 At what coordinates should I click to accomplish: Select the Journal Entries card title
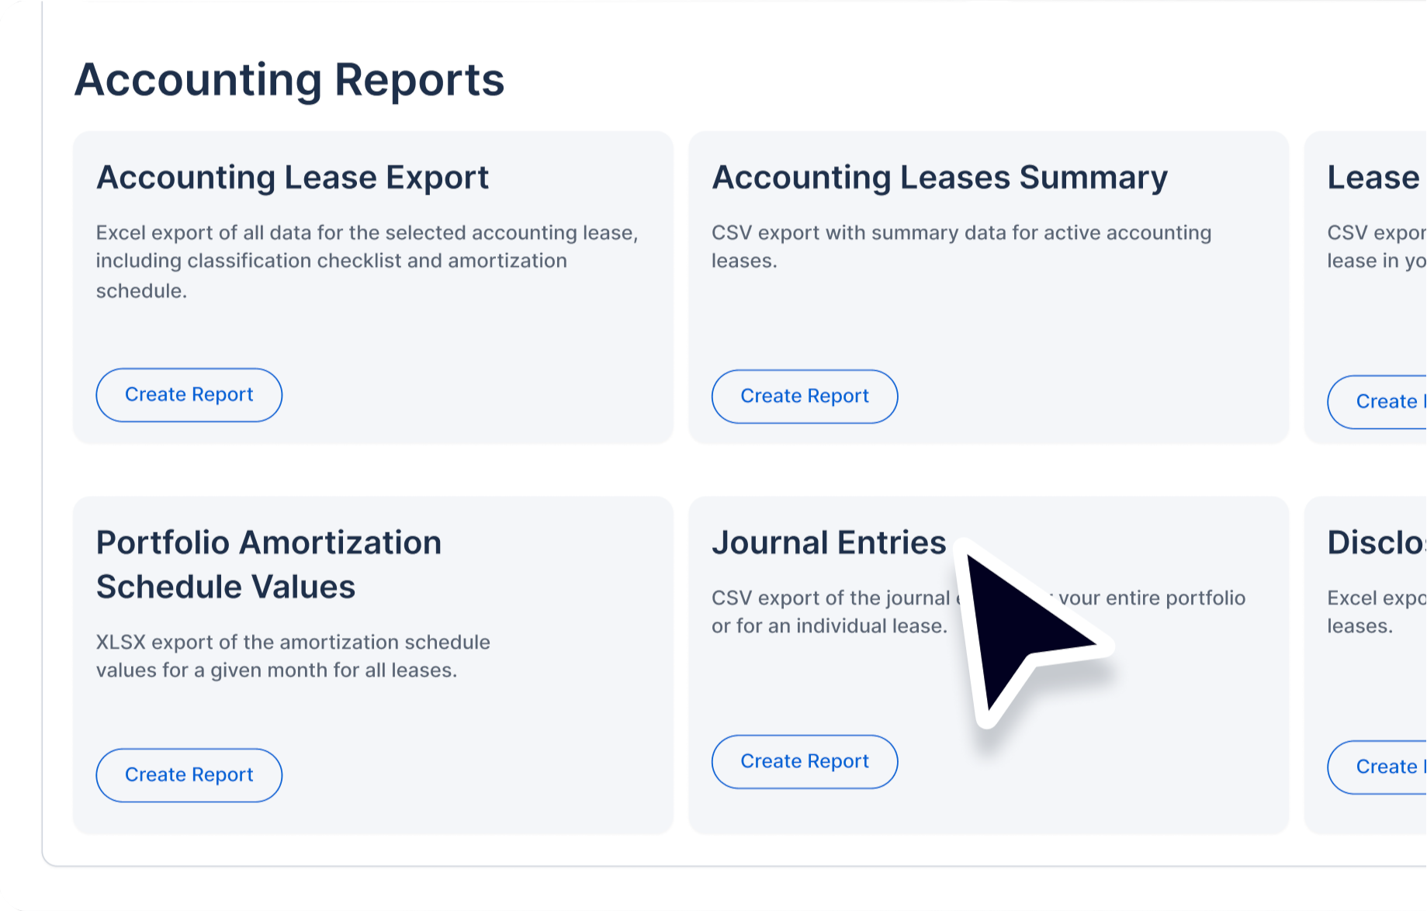(x=829, y=542)
